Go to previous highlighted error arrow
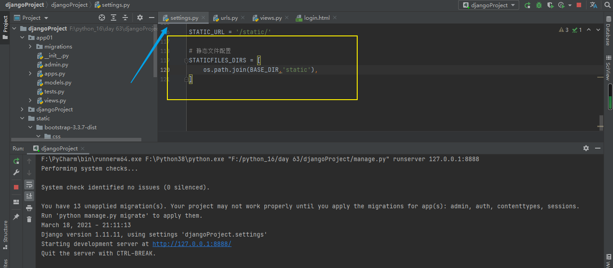The height and width of the screenshot is (268, 613). click(589, 30)
